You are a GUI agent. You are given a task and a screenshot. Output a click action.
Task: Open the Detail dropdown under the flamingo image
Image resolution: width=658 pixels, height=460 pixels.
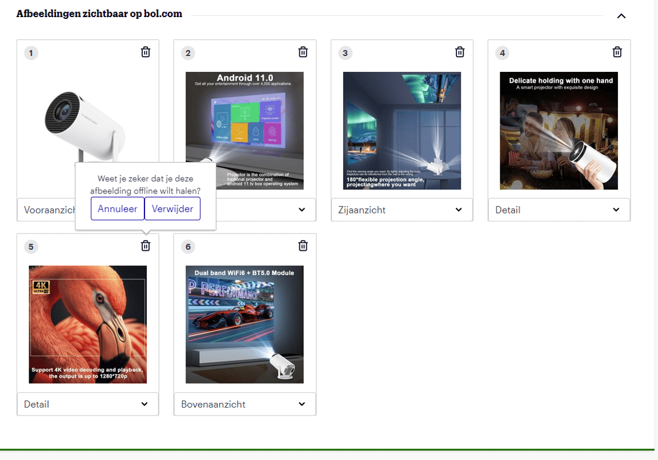coord(87,403)
